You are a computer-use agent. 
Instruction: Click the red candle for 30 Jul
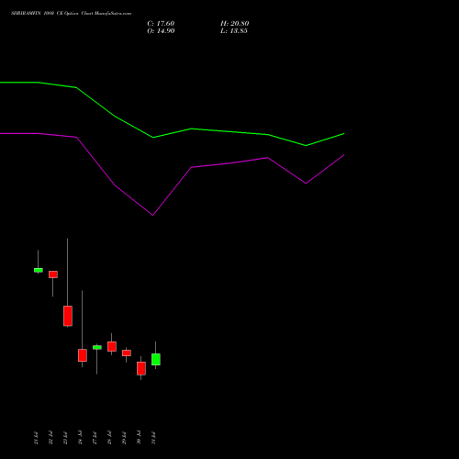(141, 368)
